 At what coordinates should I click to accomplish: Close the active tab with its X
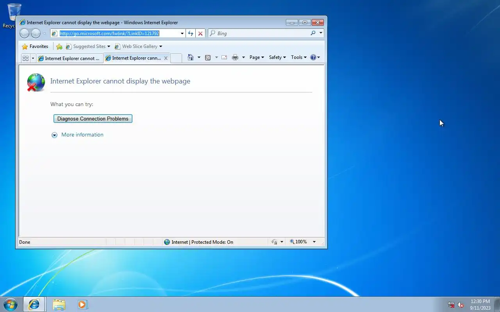[x=166, y=58]
